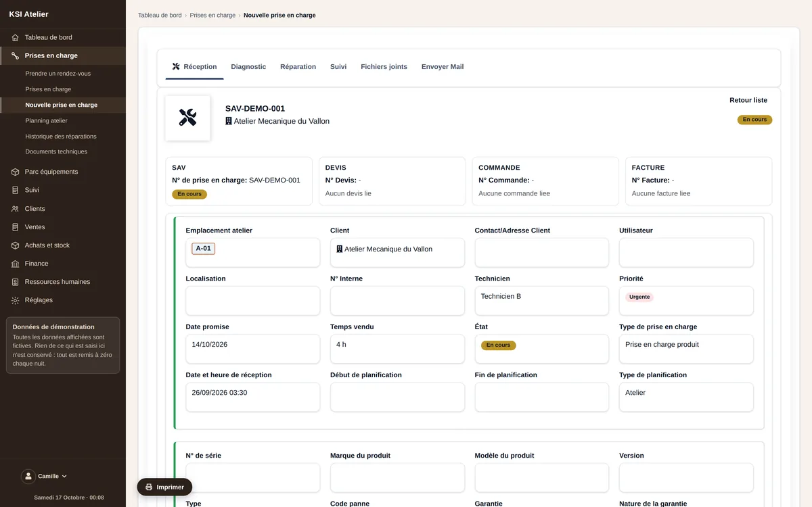The image size is (812, 507).
Task: Click the Prises en charge wrench icon
Action: click(x=15, y=55)
